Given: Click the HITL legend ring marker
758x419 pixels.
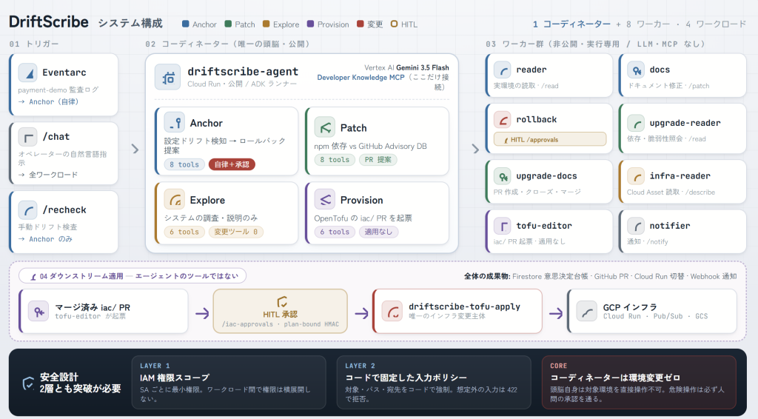Looking at the screenshot, I should coord(394,24).
